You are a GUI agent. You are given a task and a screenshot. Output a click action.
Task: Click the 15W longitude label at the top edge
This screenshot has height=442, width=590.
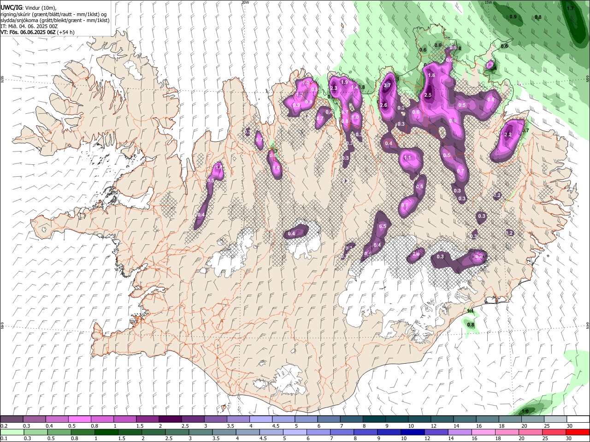tap(489, 2)
